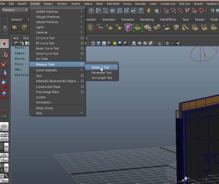Enable the light bulb shading icon
This screenshot has height=184, width=219.
point(115,43)
